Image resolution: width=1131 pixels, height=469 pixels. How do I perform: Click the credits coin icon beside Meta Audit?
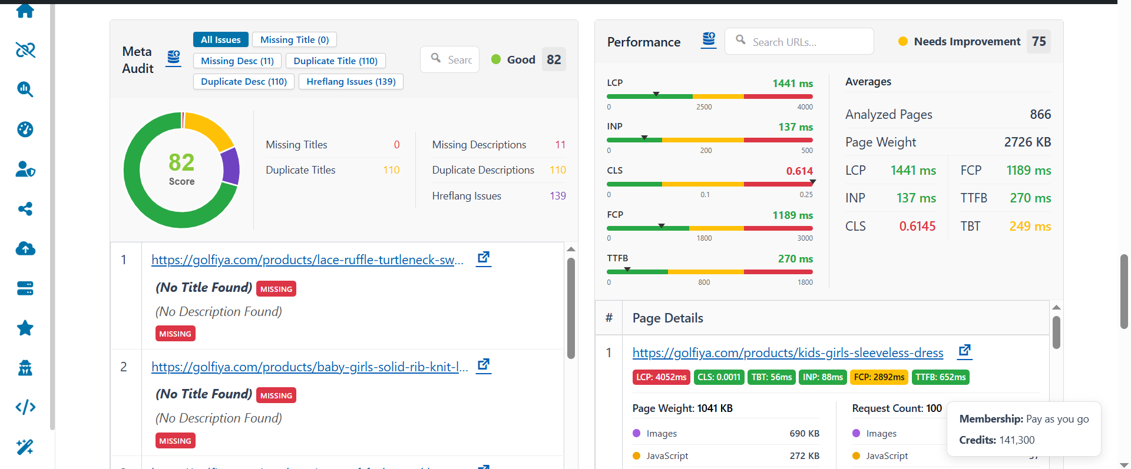point(173,58)
